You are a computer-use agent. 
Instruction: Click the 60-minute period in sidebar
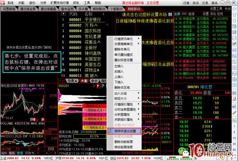(234, 150)
